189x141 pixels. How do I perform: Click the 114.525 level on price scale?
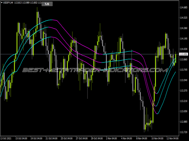pyautogui.click(x=183, y=18)
